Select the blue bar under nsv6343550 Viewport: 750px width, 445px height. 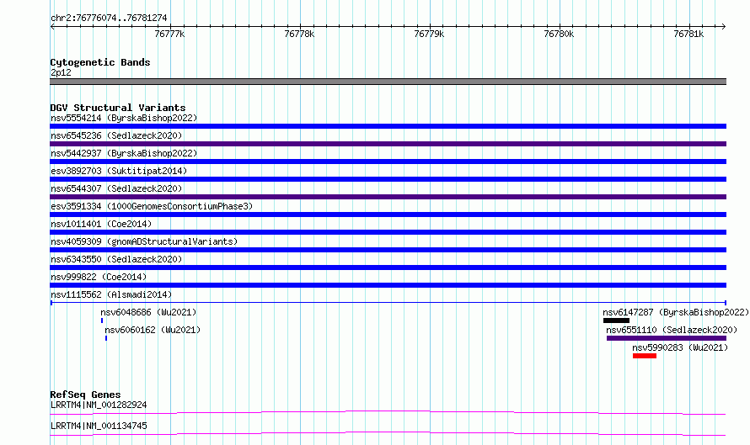388,268
